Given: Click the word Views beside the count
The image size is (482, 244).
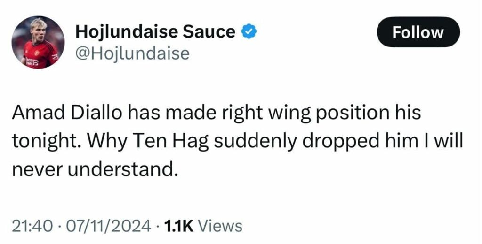Looking at the screenshot, I should 220,226.
